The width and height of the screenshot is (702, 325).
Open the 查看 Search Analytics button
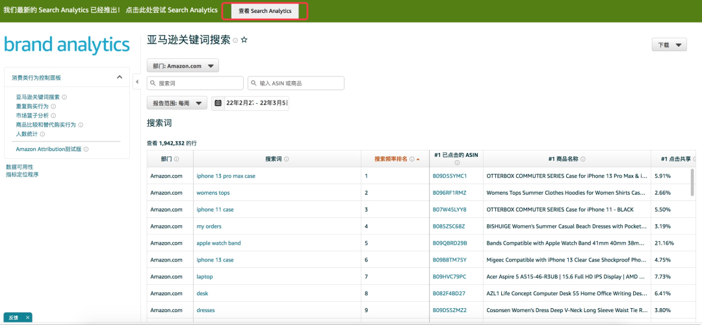[x=265, y=11]
